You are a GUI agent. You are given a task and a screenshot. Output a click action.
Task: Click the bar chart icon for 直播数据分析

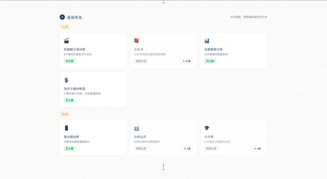point(207,41)
